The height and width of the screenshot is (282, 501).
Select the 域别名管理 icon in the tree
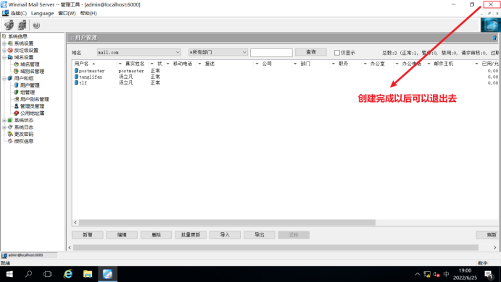(16, 72)
